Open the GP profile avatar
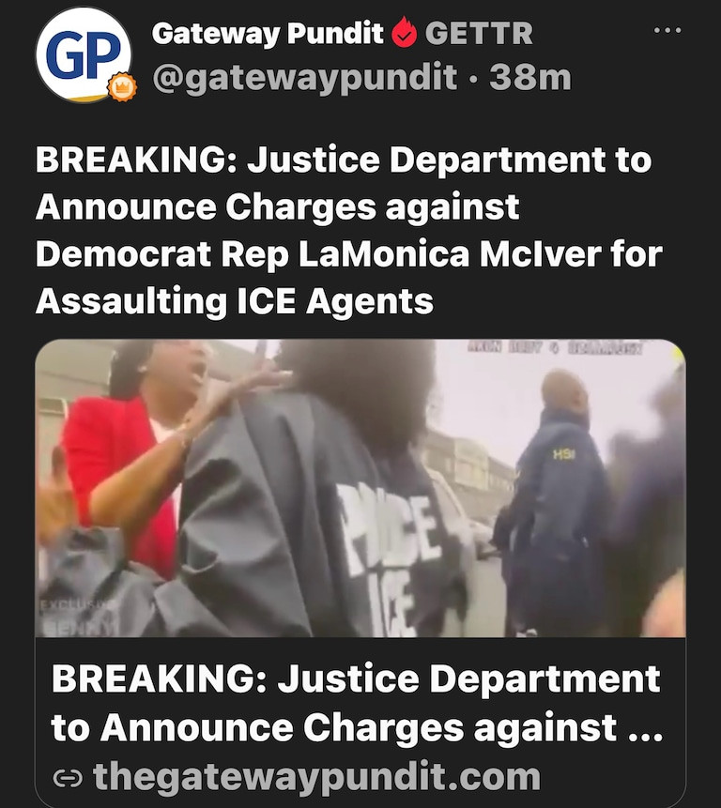Viewport: 721px width, 808px height. (x=84, y=54)
